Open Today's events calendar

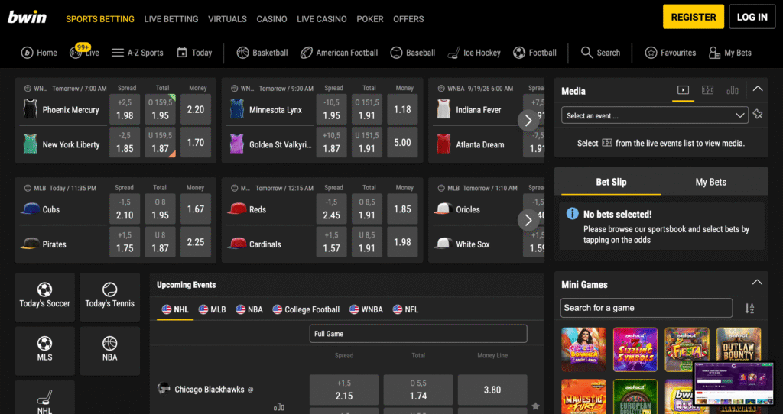tap(194, 53)
